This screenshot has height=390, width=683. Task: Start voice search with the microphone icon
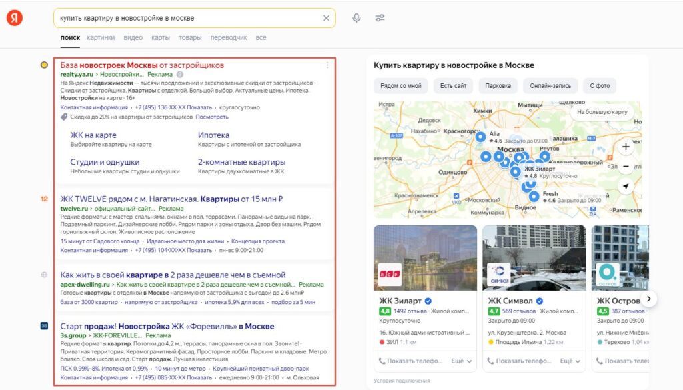coord(356,18)
